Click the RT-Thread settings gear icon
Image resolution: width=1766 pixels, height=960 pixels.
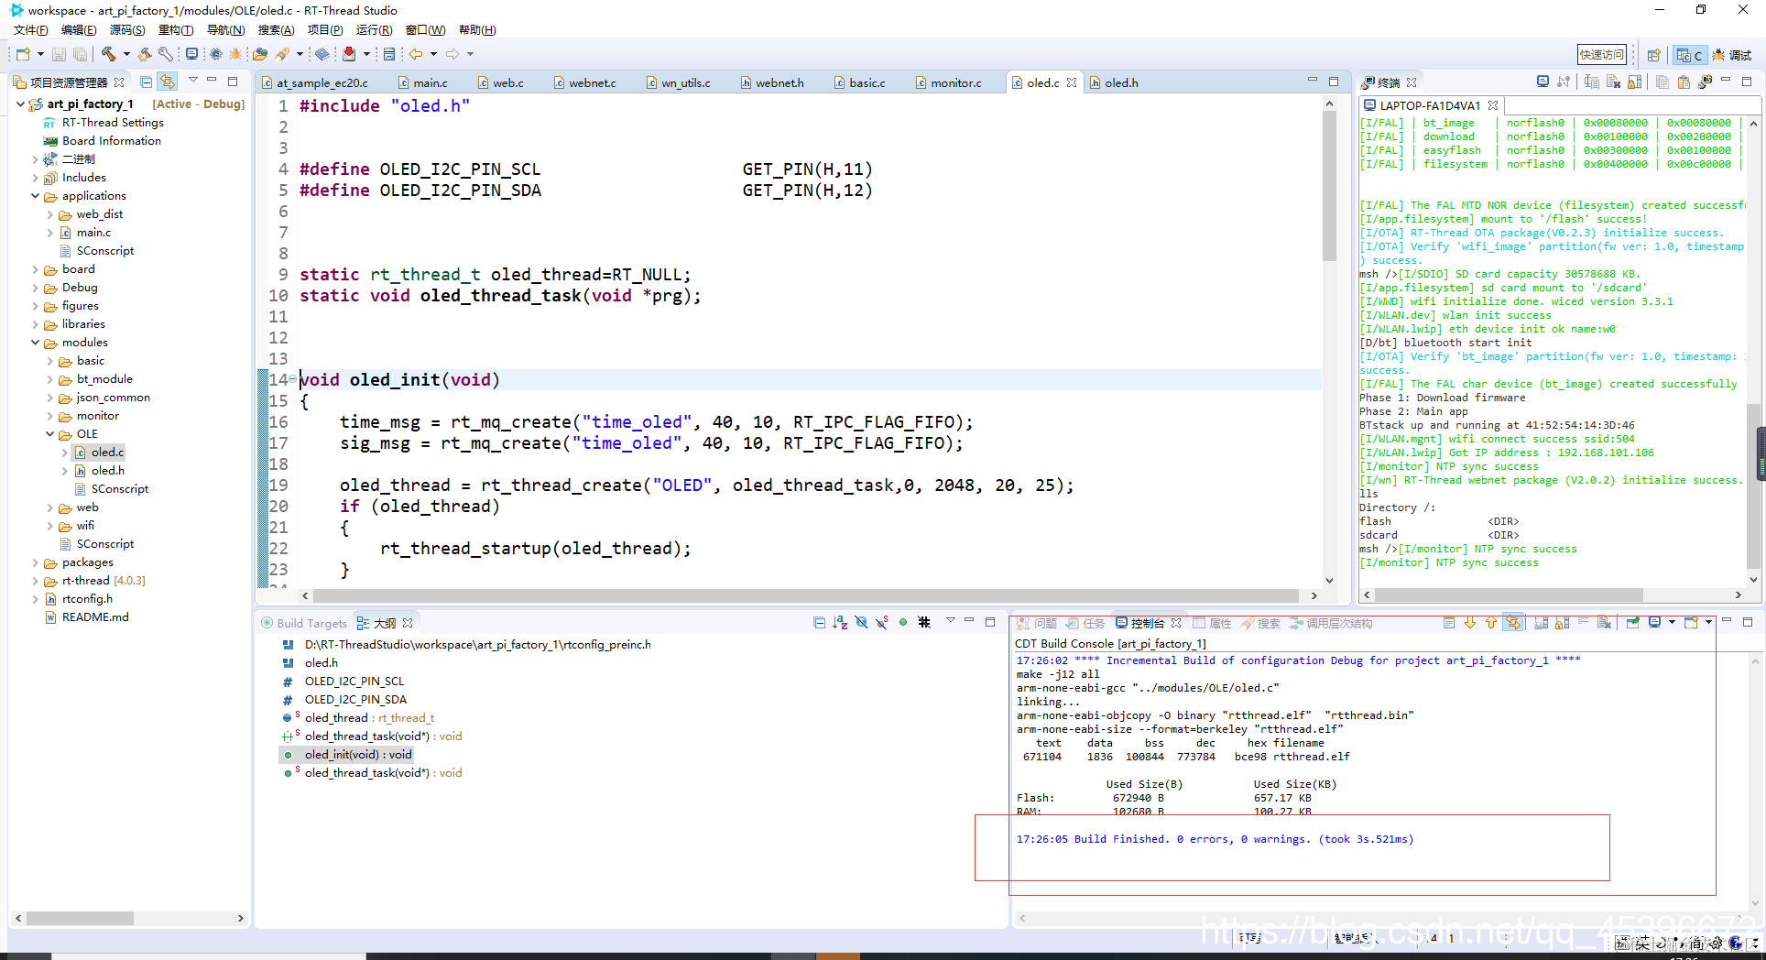coord(216,55)
